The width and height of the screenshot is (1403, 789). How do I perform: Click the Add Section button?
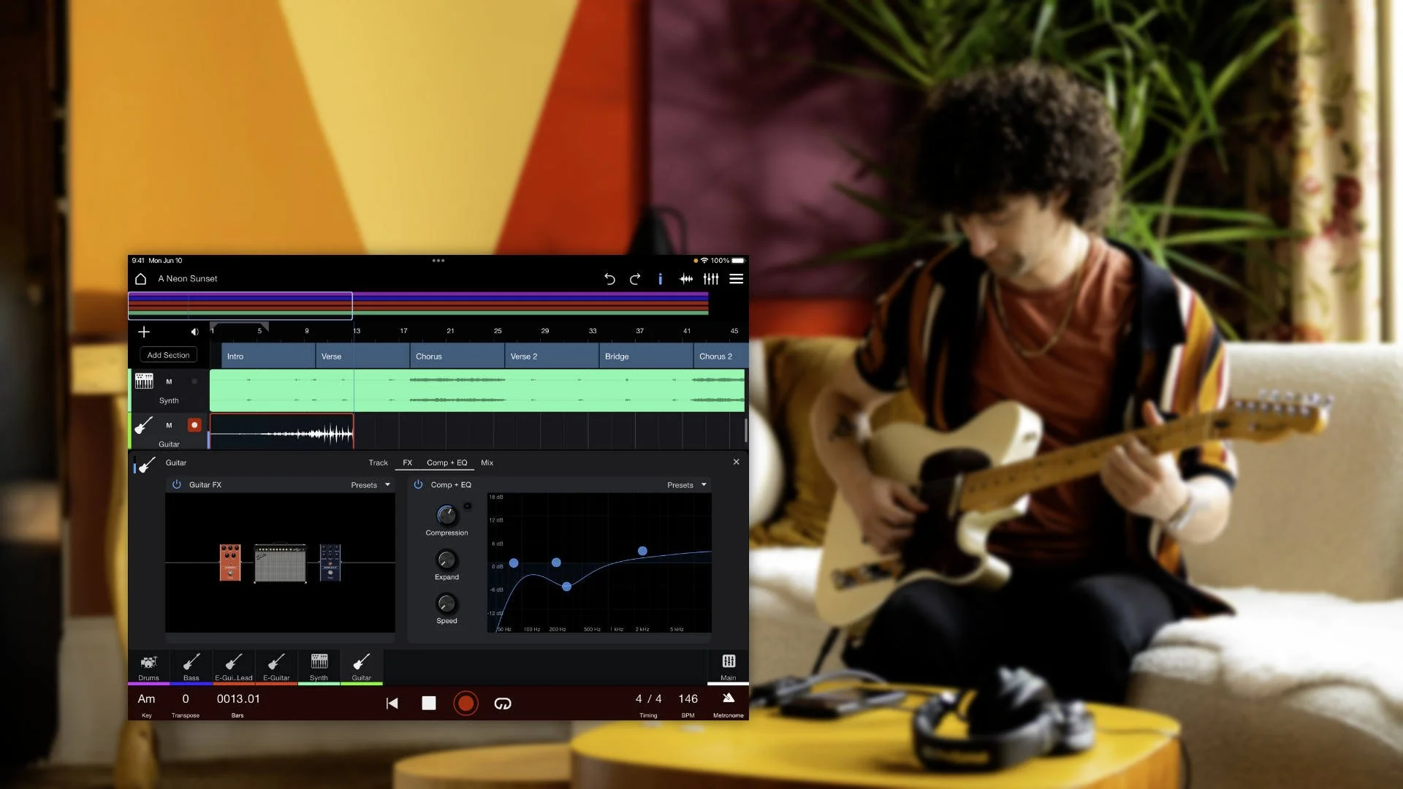click(x=168, y=355)
